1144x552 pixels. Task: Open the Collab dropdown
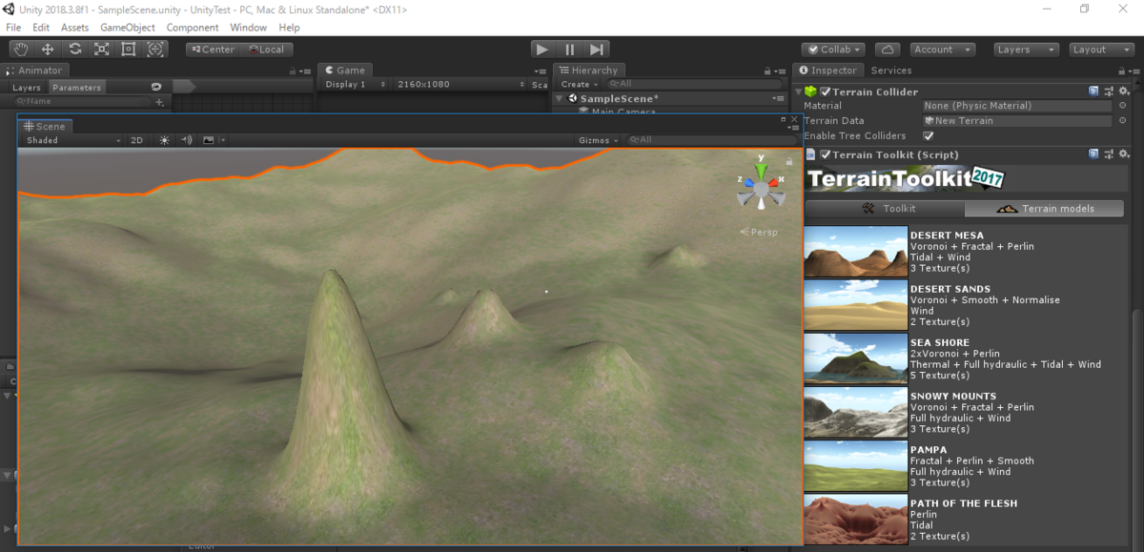pyautogui.click(x=833, y=50)
